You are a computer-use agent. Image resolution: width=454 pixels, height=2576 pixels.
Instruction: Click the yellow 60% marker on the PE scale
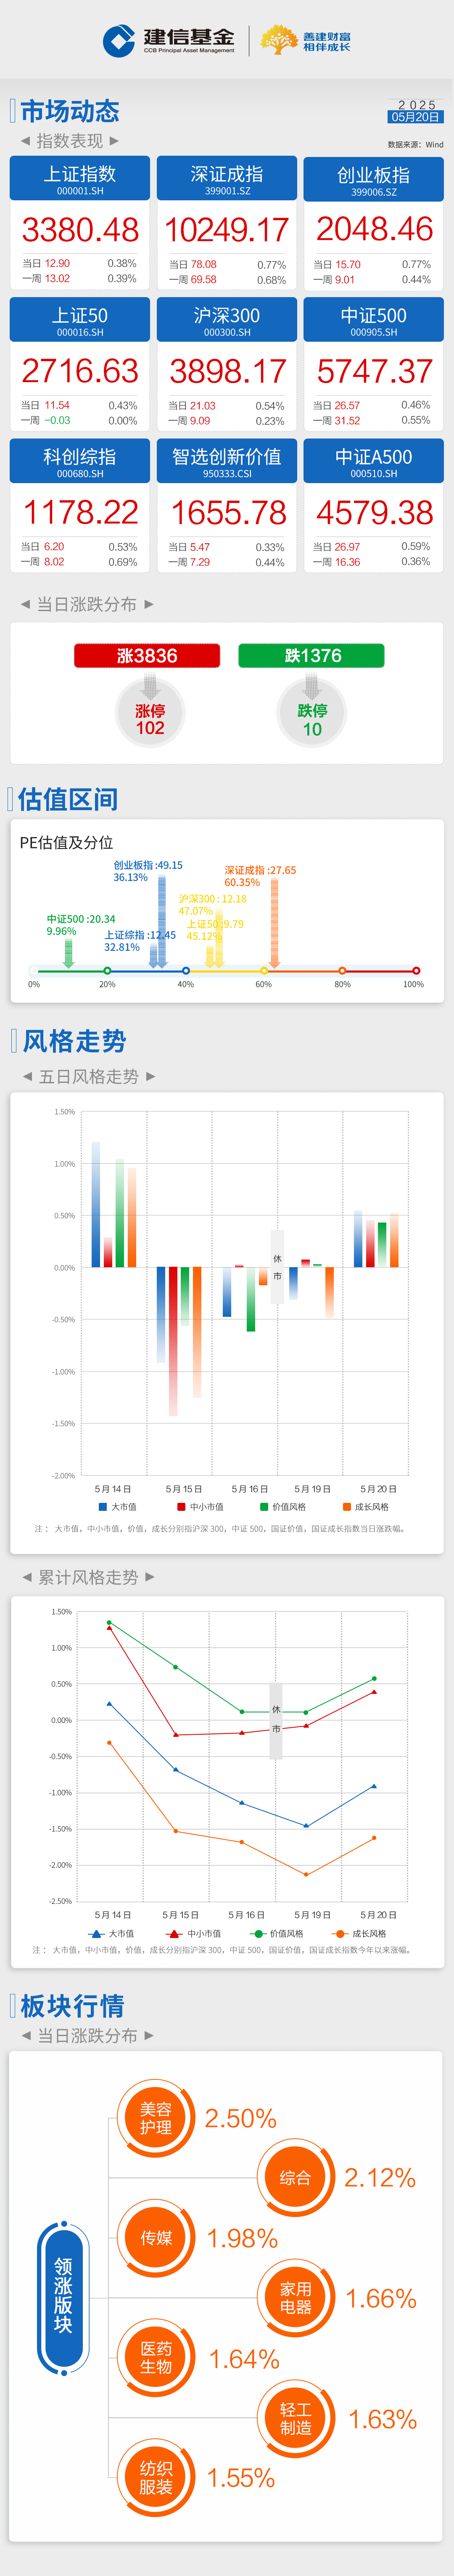point(264,971)
